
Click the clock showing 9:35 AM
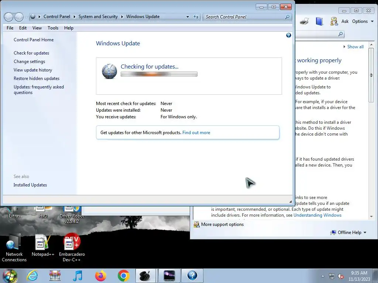pyautogui.click(x=359, y=273)
